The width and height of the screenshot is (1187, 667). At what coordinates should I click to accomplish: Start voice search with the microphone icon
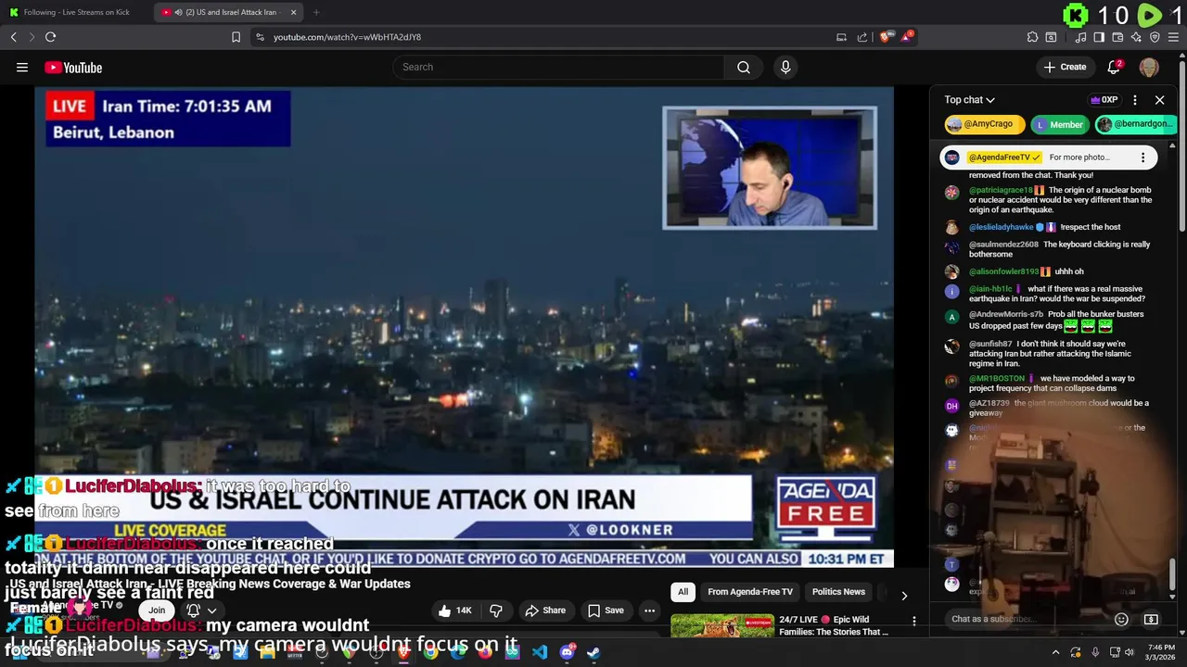[x=785, y=67]
